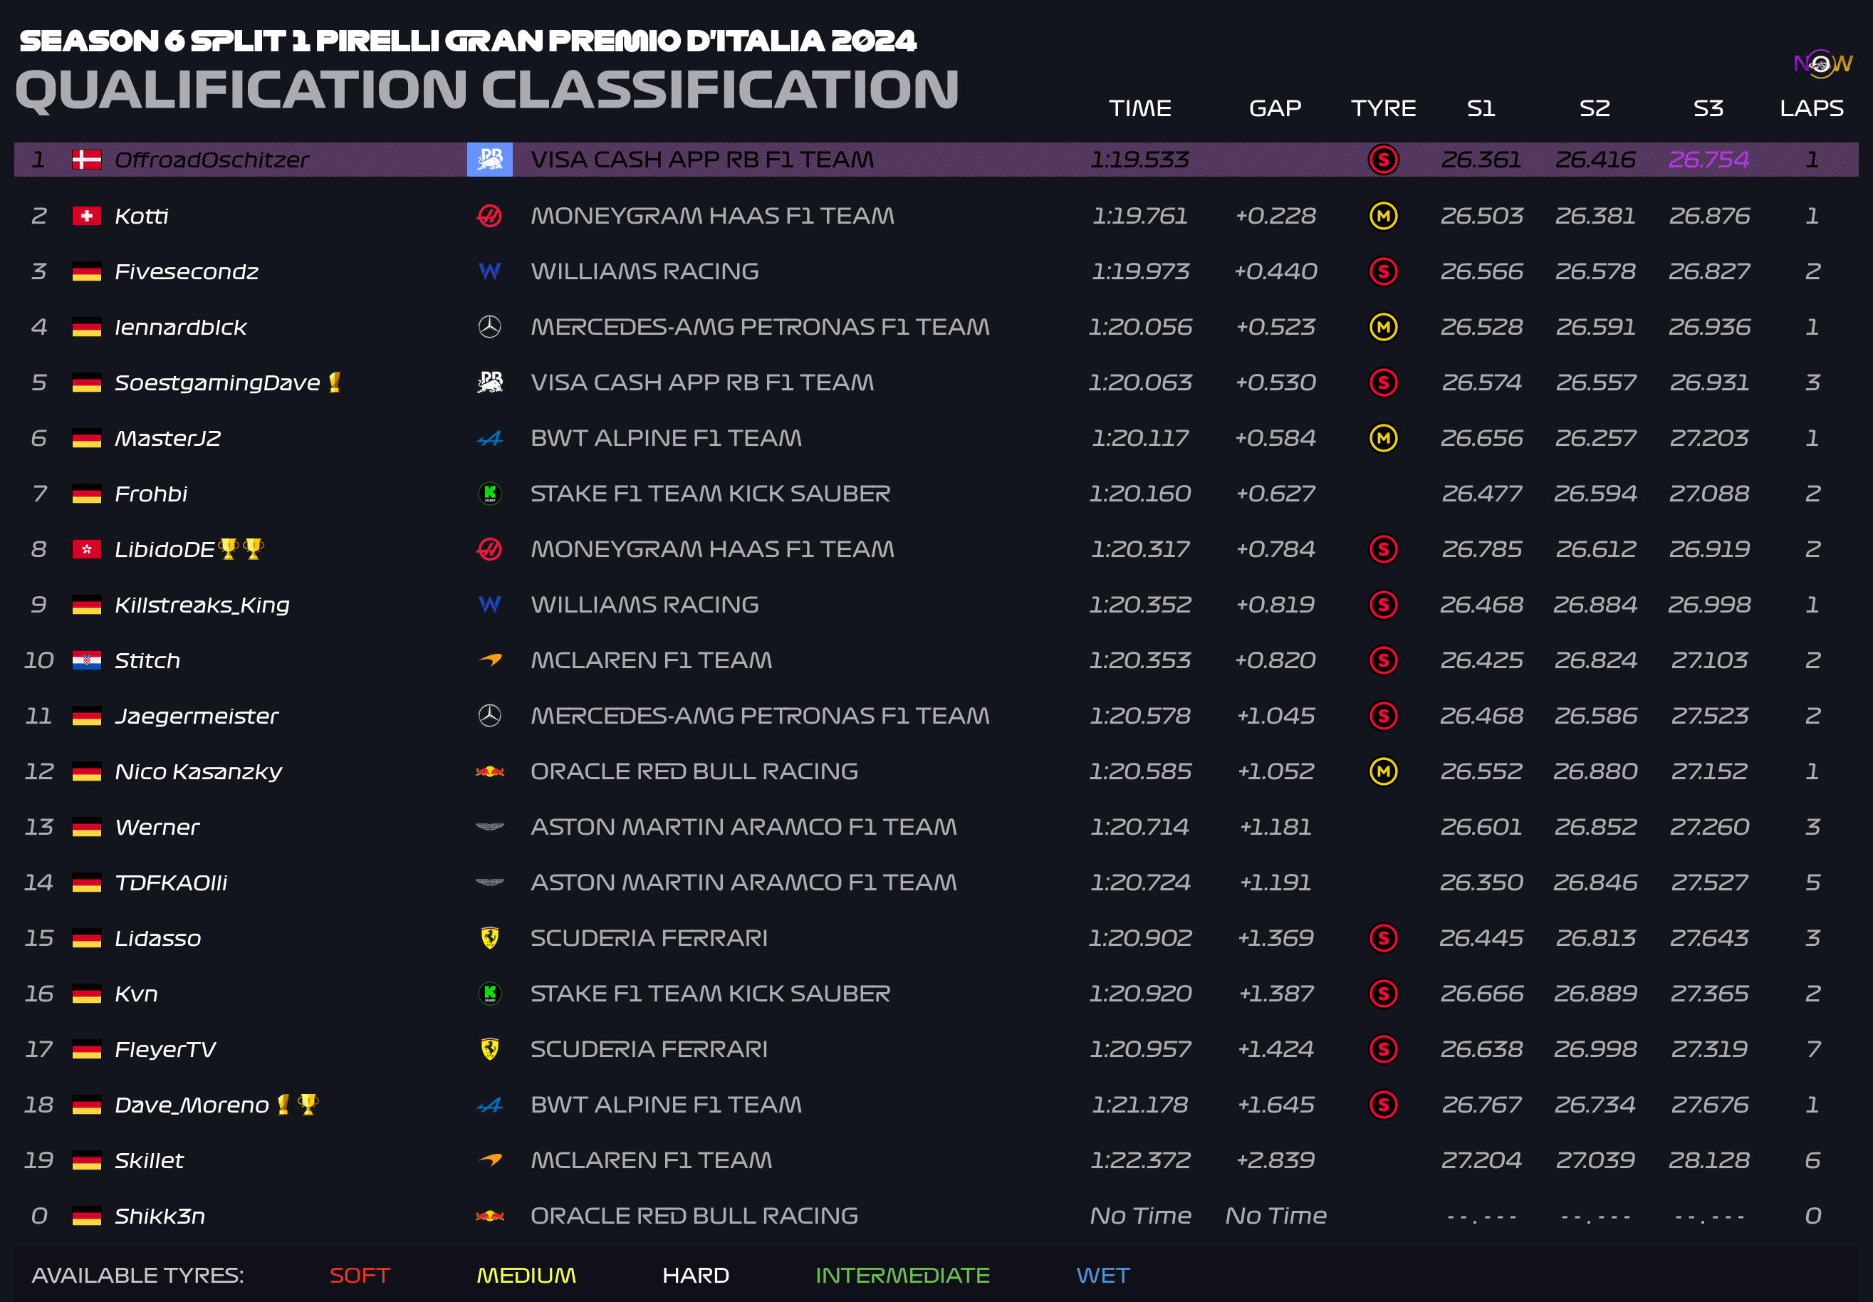The width and height of the screenshot is (1873, 1302).
Task: Click the INTERMEDIATE label in available tyres
Action: click(x=902, y=1275)
